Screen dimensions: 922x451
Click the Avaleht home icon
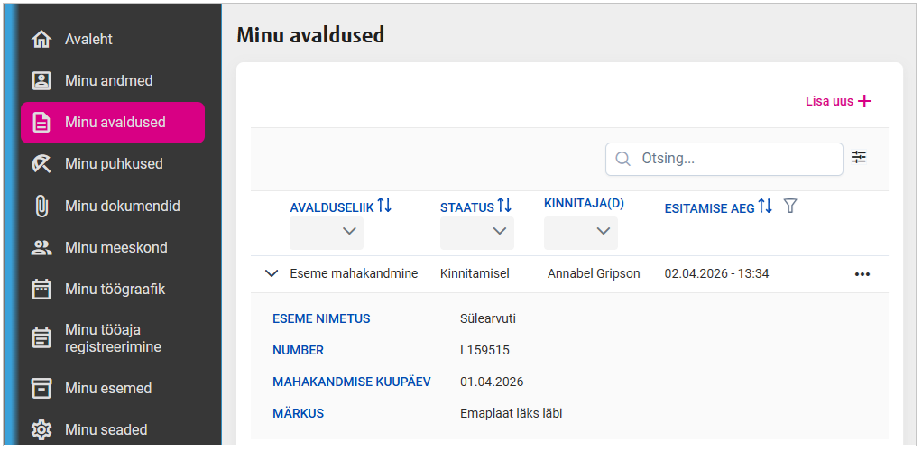(x=41, y=40)
